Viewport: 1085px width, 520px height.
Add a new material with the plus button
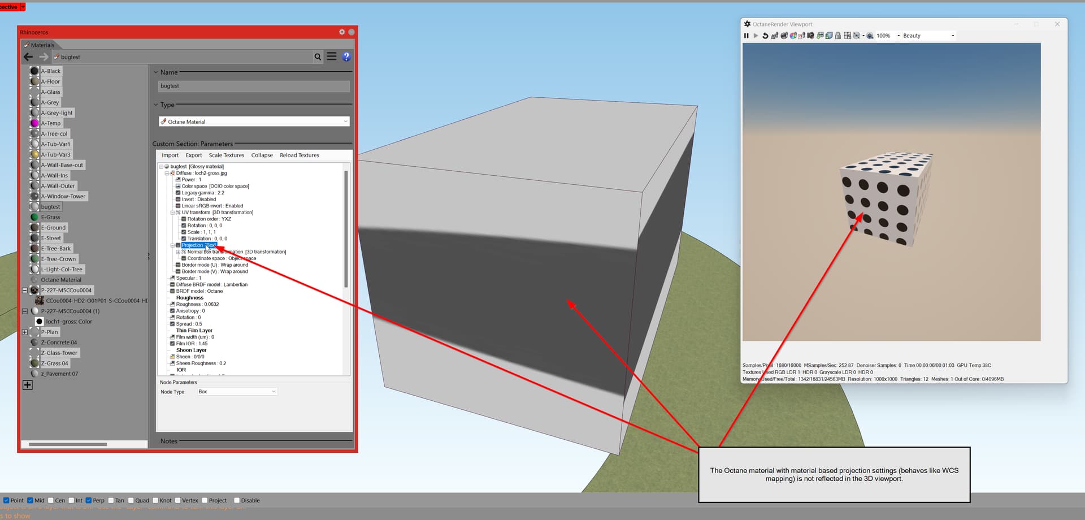(27, 385)
